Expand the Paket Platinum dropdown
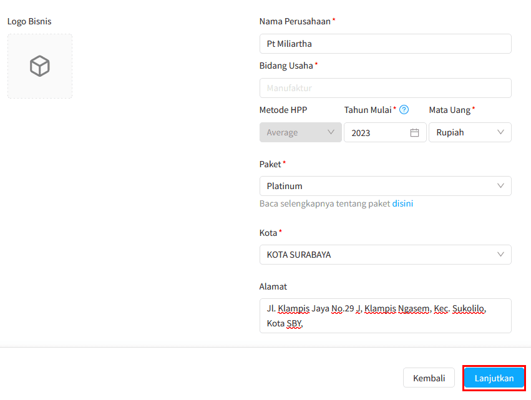531x400 pixels. (386, 186)
